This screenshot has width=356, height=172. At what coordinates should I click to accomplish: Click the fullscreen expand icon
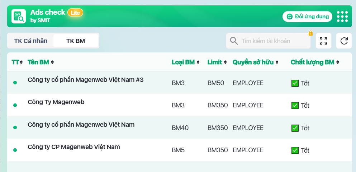[323, 41]
